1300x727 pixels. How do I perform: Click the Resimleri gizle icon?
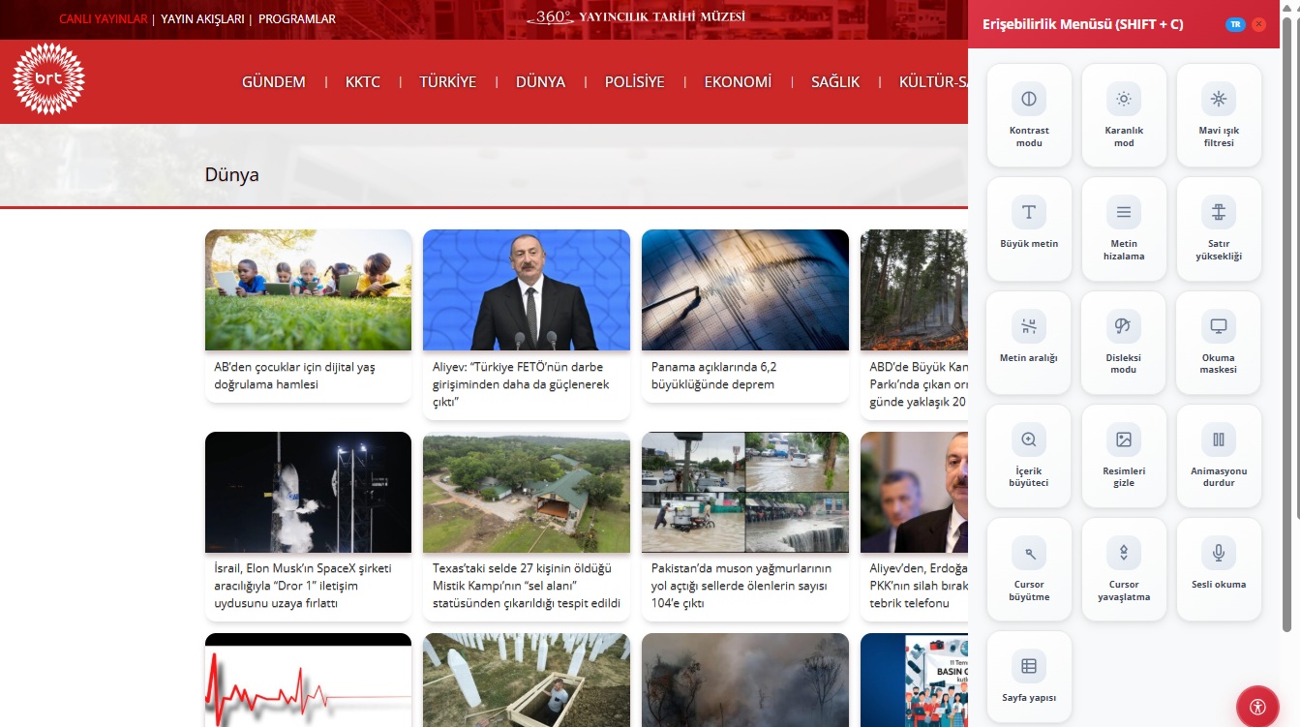coord(1123,440)
